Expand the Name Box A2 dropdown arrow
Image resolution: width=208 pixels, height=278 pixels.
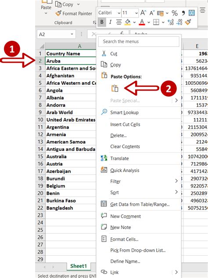72,34
